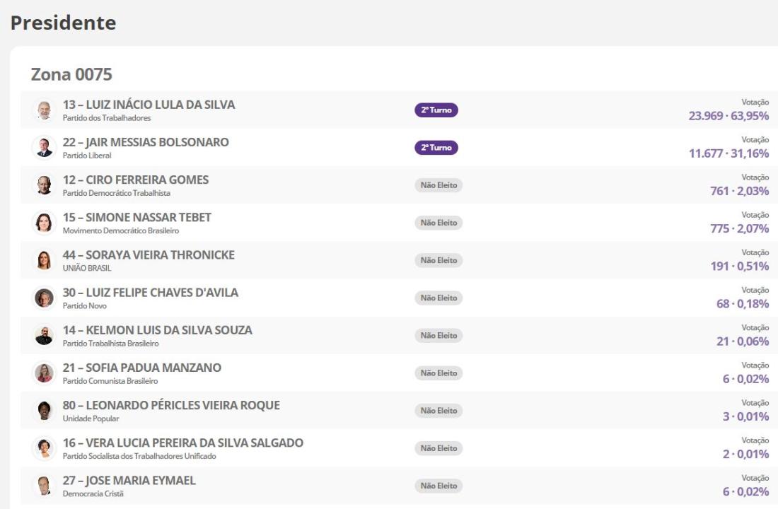Click the Democracia Cristã party label
The width and height of the screenshot is (778, 509).
[x=93, y=494]
